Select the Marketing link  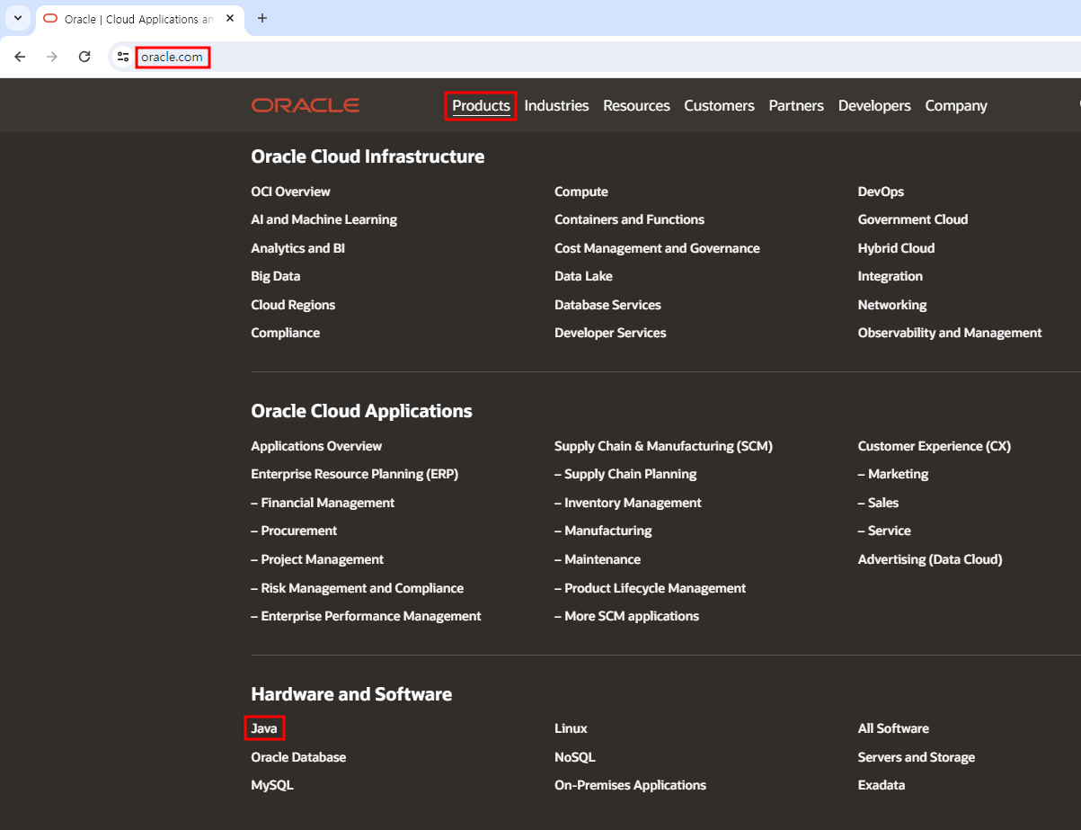(x=893, y=474)
